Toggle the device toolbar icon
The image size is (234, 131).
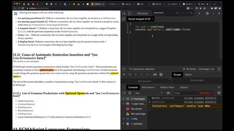tap(129, 13)
